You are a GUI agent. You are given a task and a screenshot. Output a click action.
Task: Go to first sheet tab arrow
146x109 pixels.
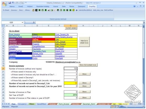pyautogui.click(x=3, y=104)
